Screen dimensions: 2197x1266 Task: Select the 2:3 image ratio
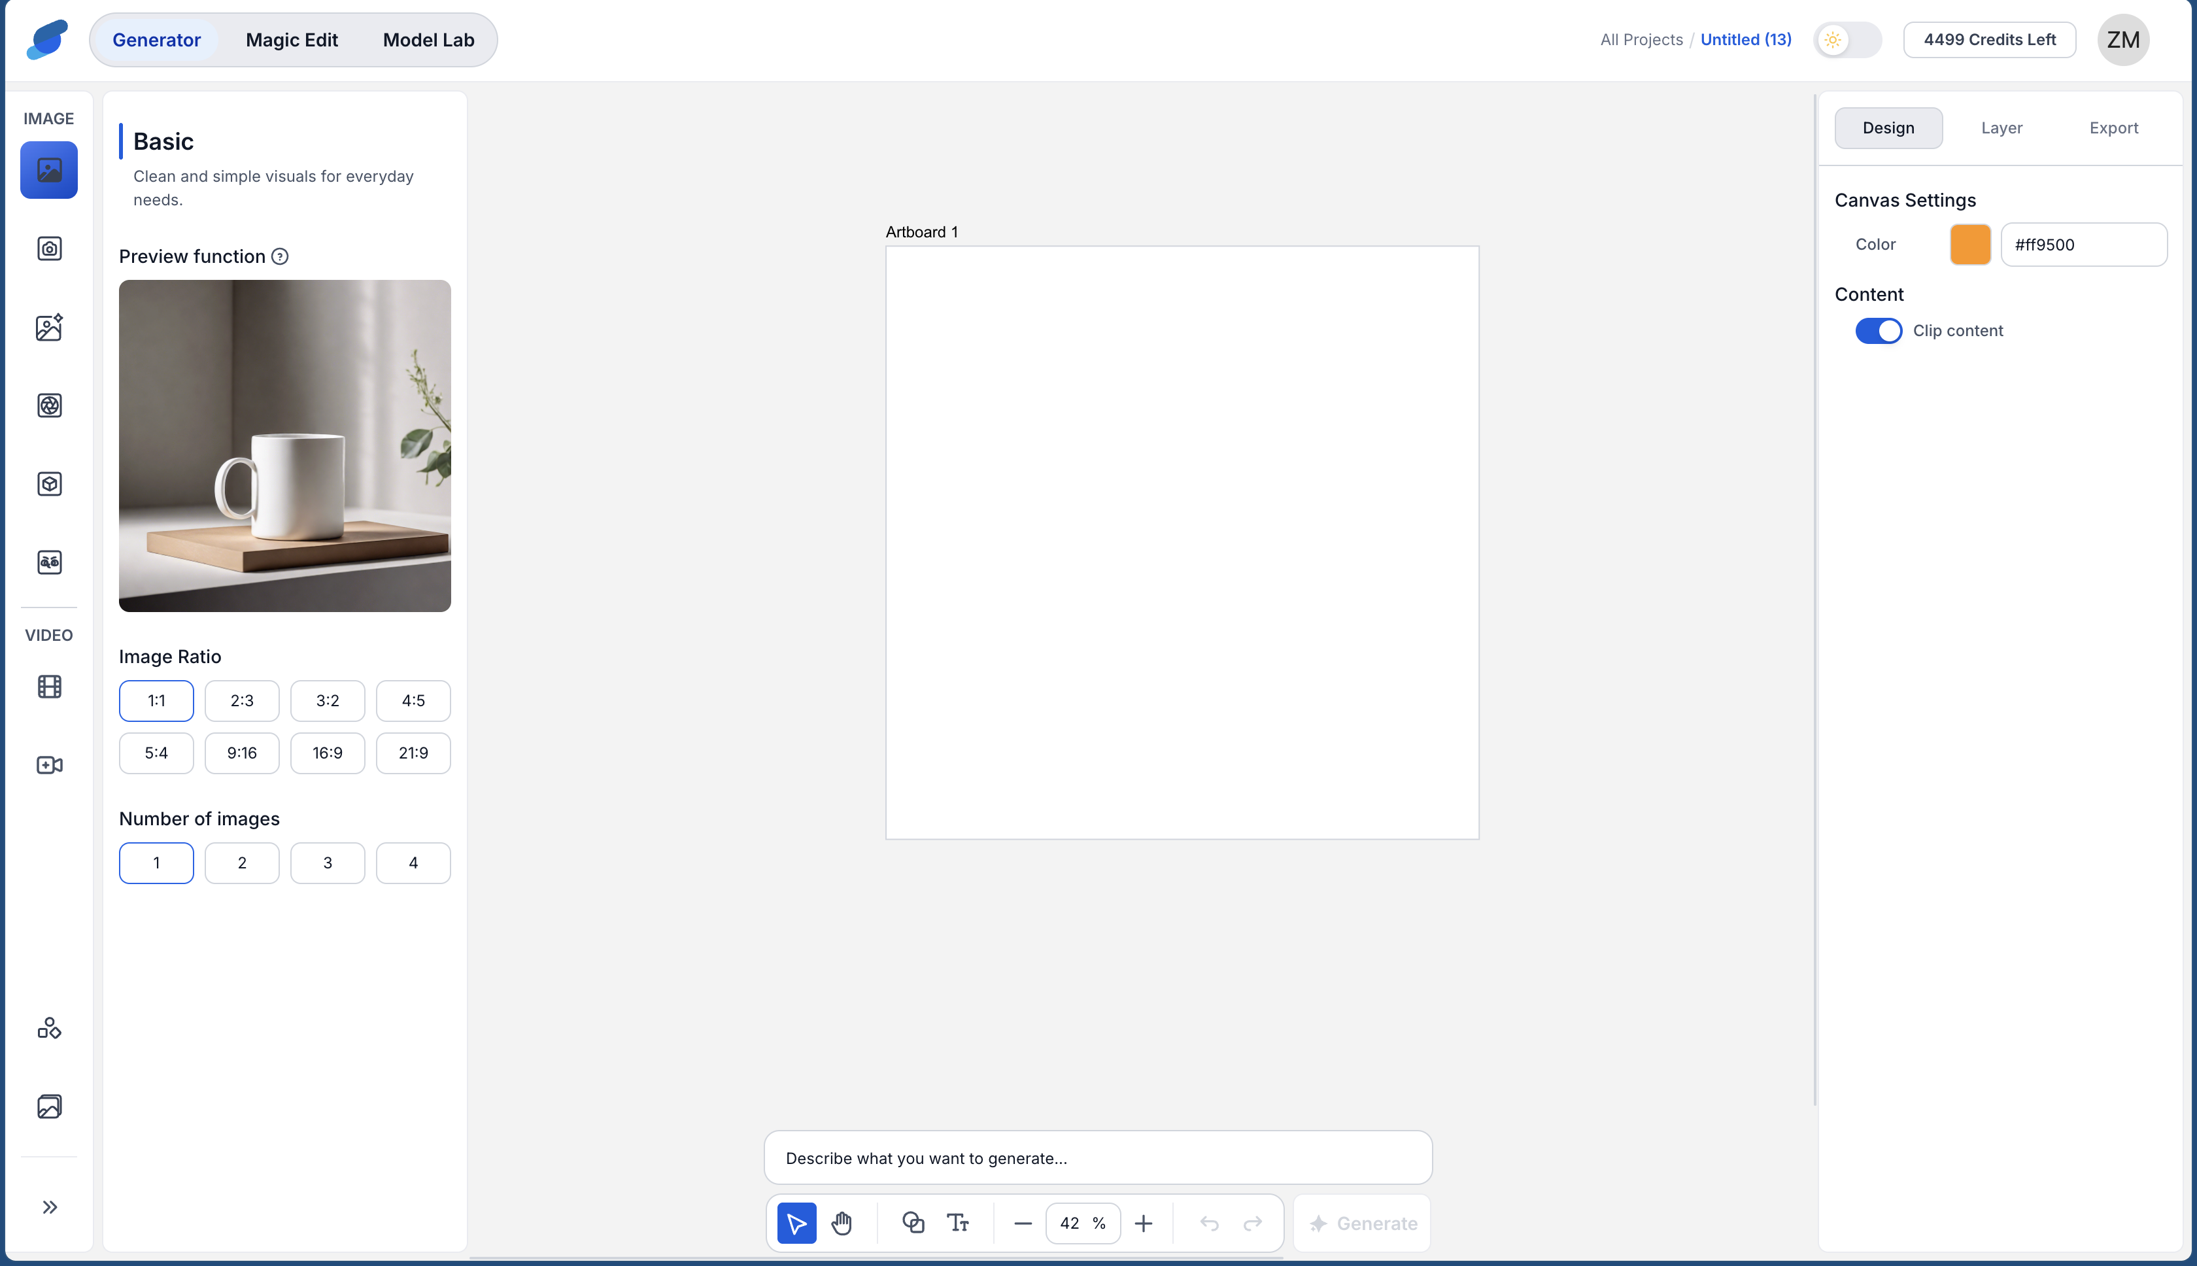242,701
